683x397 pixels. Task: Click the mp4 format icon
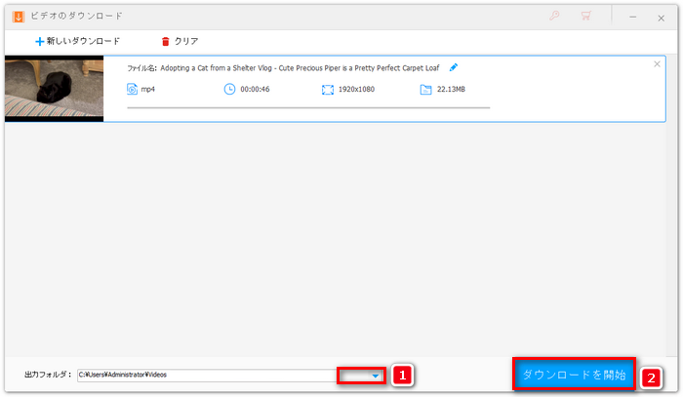point(133,90)
